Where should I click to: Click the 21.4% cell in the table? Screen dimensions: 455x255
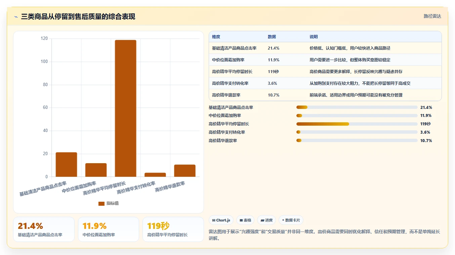[x=274, y=48]
